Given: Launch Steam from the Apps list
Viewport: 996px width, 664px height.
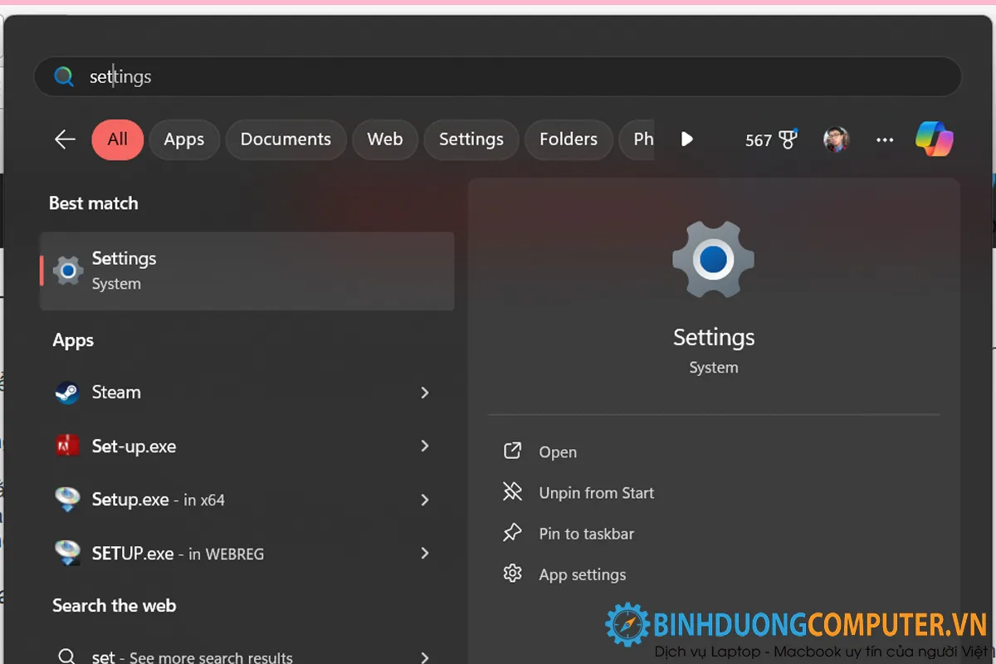Looking at the screenshot, I should tap(116, 393).
